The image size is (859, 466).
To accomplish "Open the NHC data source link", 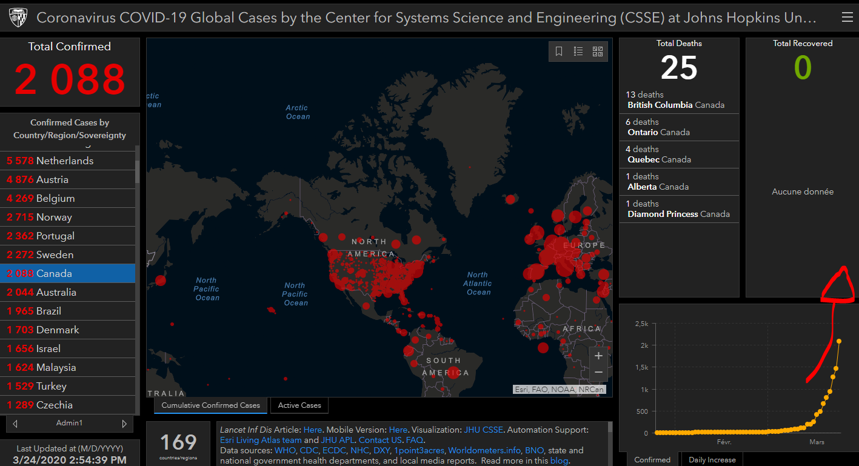I will pyautogui.click(x=359, y=450).
